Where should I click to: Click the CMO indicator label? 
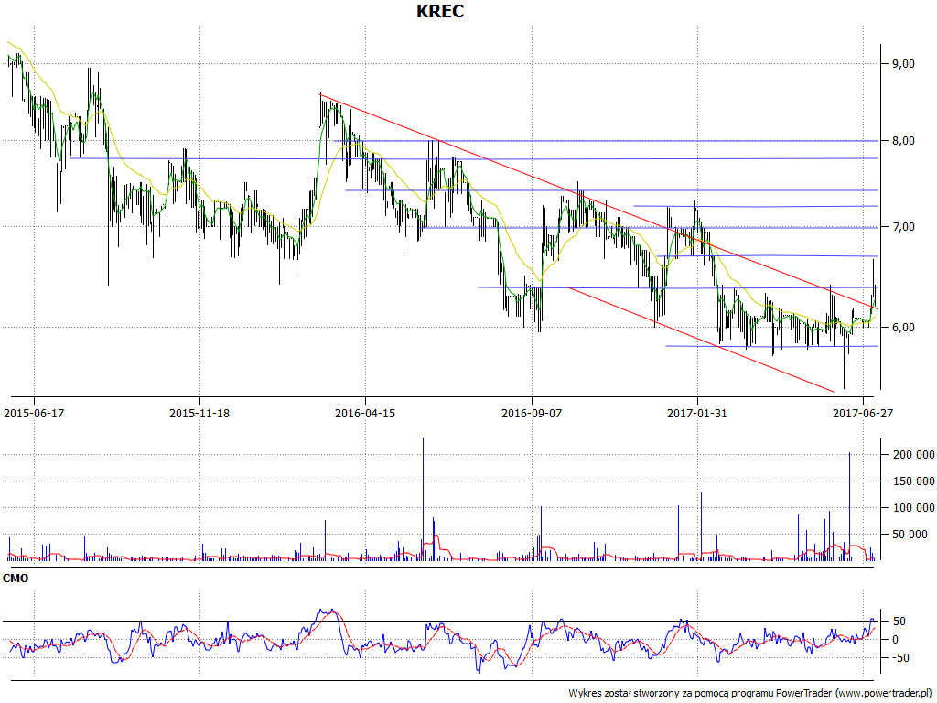[x=16, y=579]
